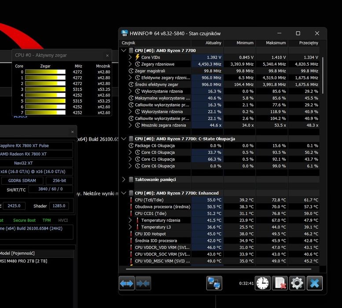Click the 256-bit bus width field
This screenshot has height=308, width=342.
pyautogui.click(x=59, y=181)
